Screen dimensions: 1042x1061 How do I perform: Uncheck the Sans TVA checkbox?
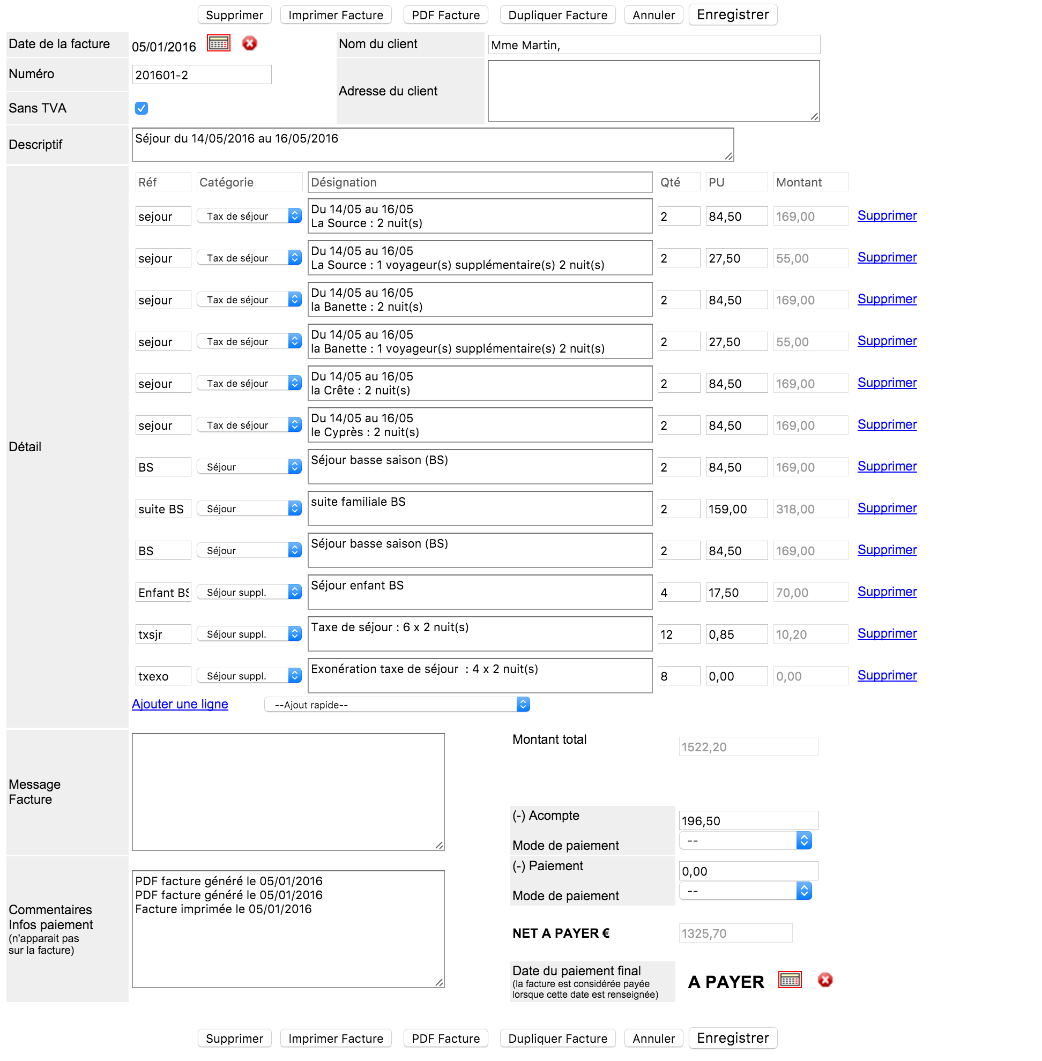pos(141,108)
